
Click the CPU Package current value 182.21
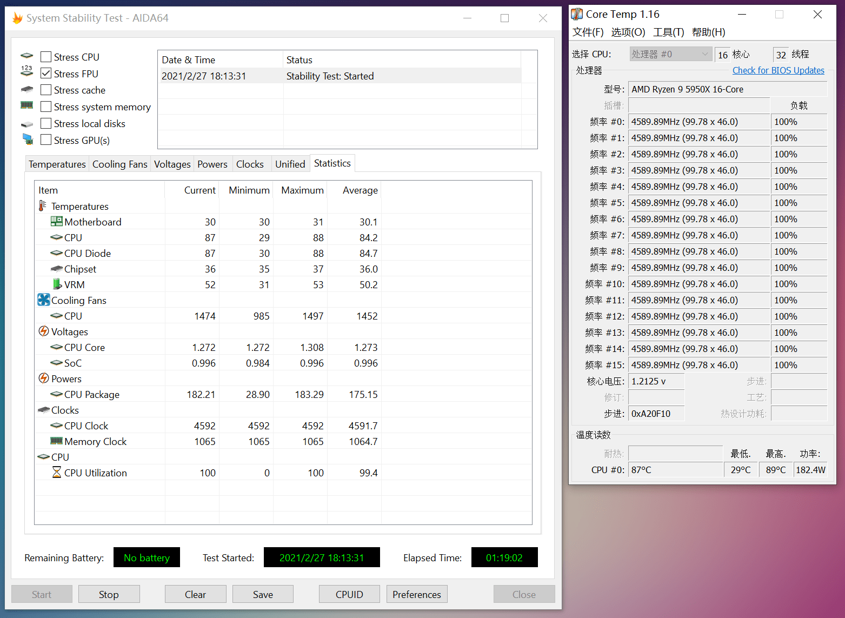[201, 395]
